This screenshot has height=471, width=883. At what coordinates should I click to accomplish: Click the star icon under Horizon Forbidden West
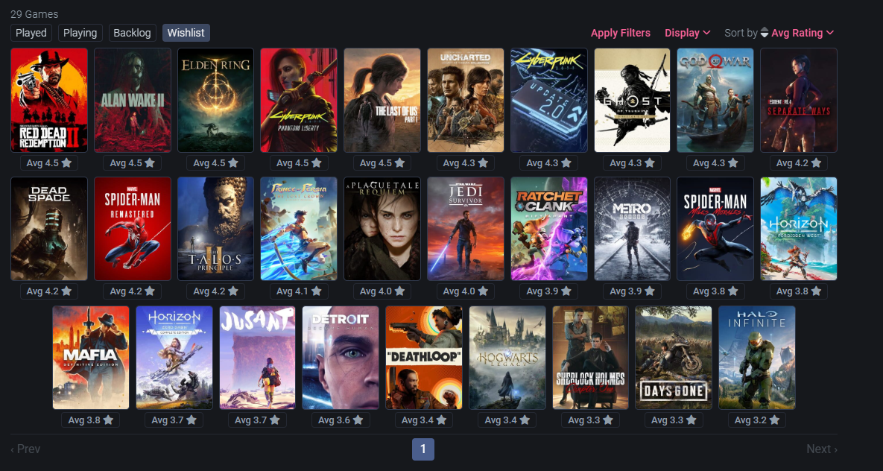816,291
